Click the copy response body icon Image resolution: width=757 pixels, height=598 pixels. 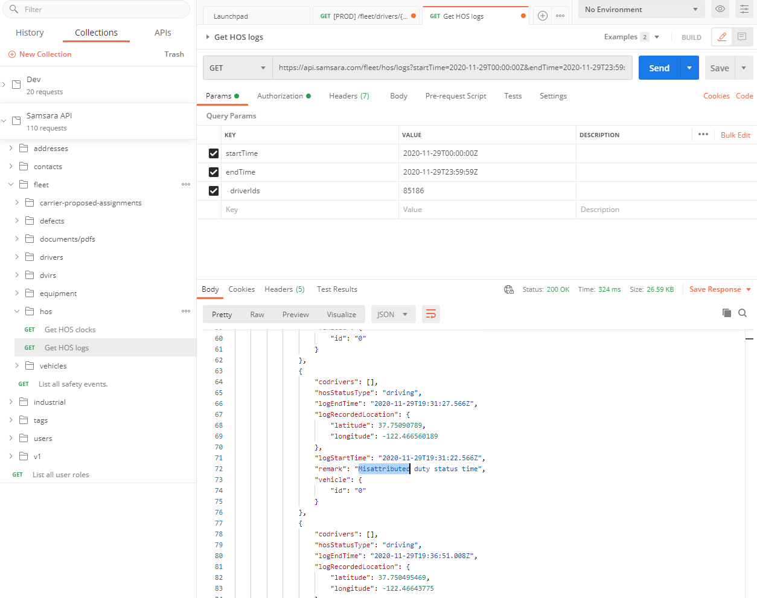(x=726, y=313)
